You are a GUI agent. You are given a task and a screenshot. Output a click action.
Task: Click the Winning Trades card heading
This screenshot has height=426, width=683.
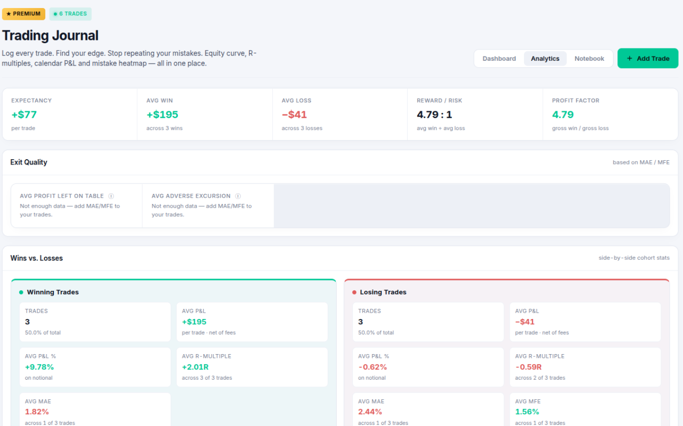(x=53, y=292)
